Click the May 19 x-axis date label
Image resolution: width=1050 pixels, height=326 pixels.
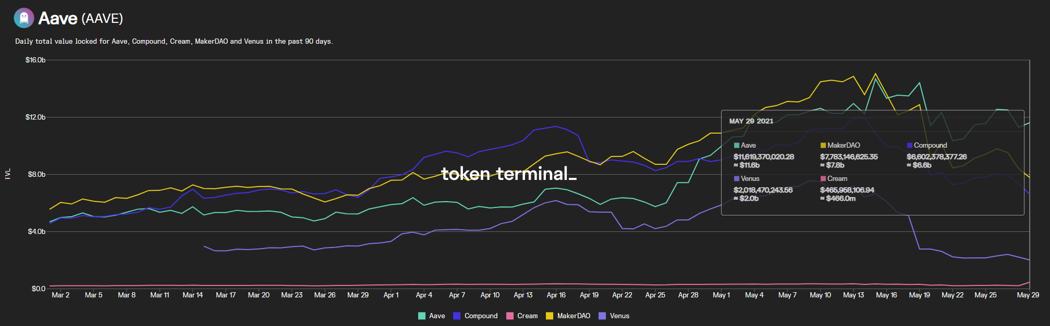tap(919, 295)
